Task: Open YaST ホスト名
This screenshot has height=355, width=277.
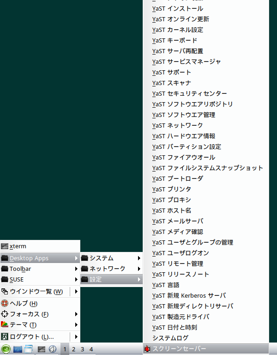Action: click(206, 211)
